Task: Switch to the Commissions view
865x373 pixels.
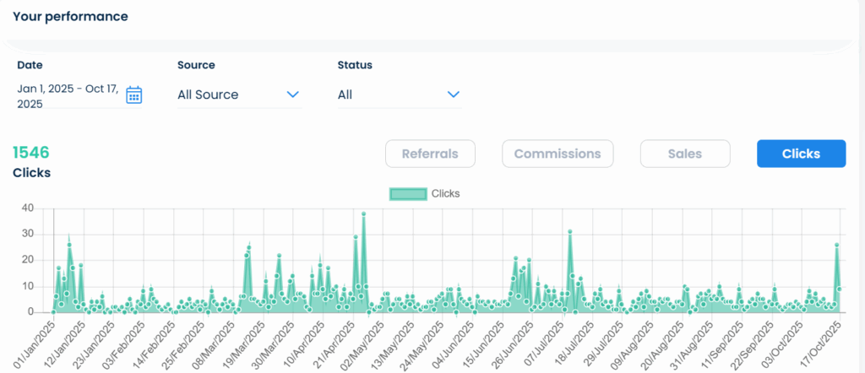Action: tap(558, 154)
